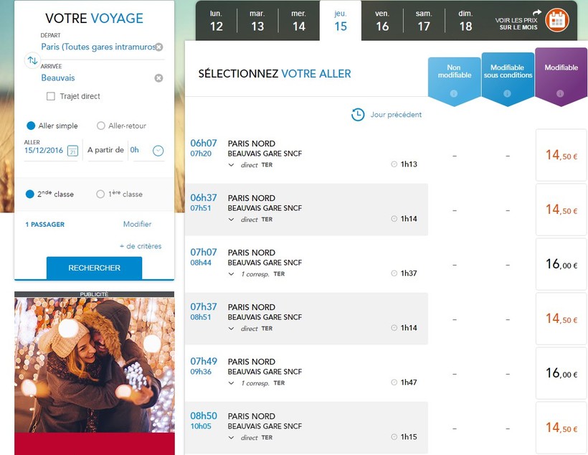This screenshot has width=588, height=455.
Task: Swap departure and arrival stations icon
Action: pos(32,61)
